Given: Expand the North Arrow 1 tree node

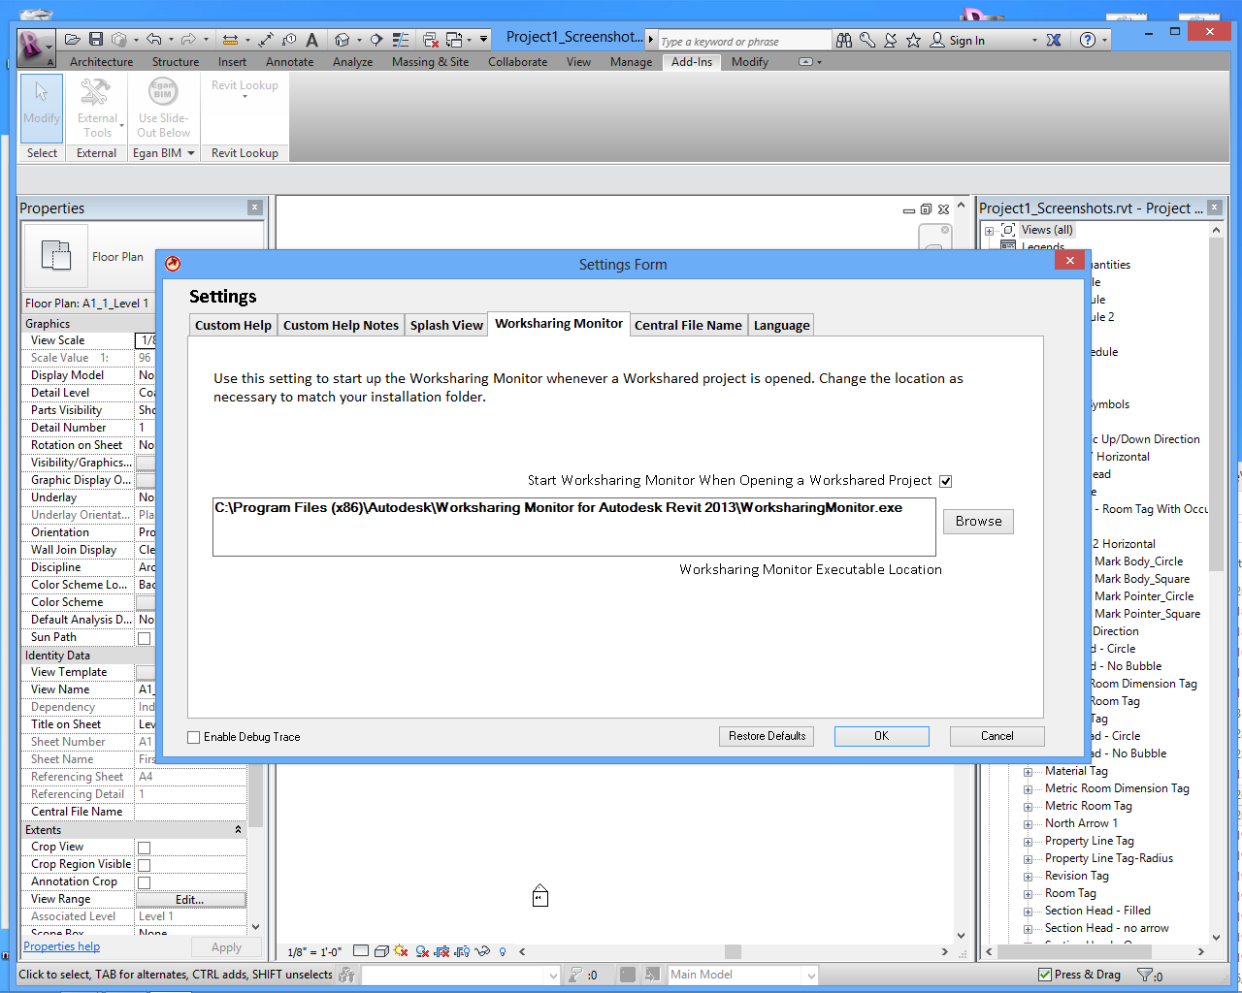Looking at the screenshot, I should click(x=1028, y=824).
